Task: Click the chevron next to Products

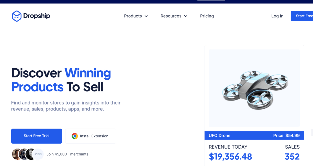Action: (x=146, y=16)
